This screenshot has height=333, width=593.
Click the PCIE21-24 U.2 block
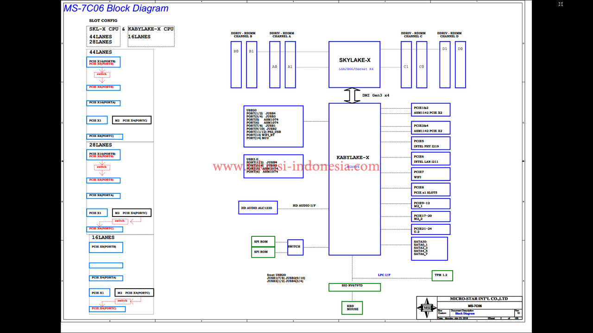pos(430,229)
